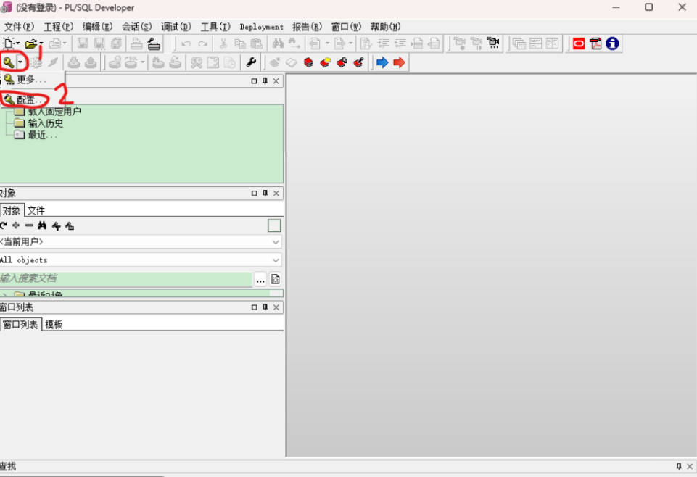Click the binoculars find icon in object browser
Viewport: 697px width, 477px height.
coord(42,226)
